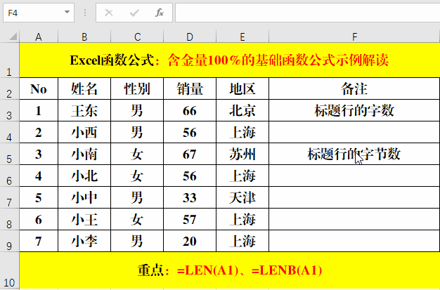Select the No cell '4' in 小北's row
440x290 pixels.
[39, 176]
